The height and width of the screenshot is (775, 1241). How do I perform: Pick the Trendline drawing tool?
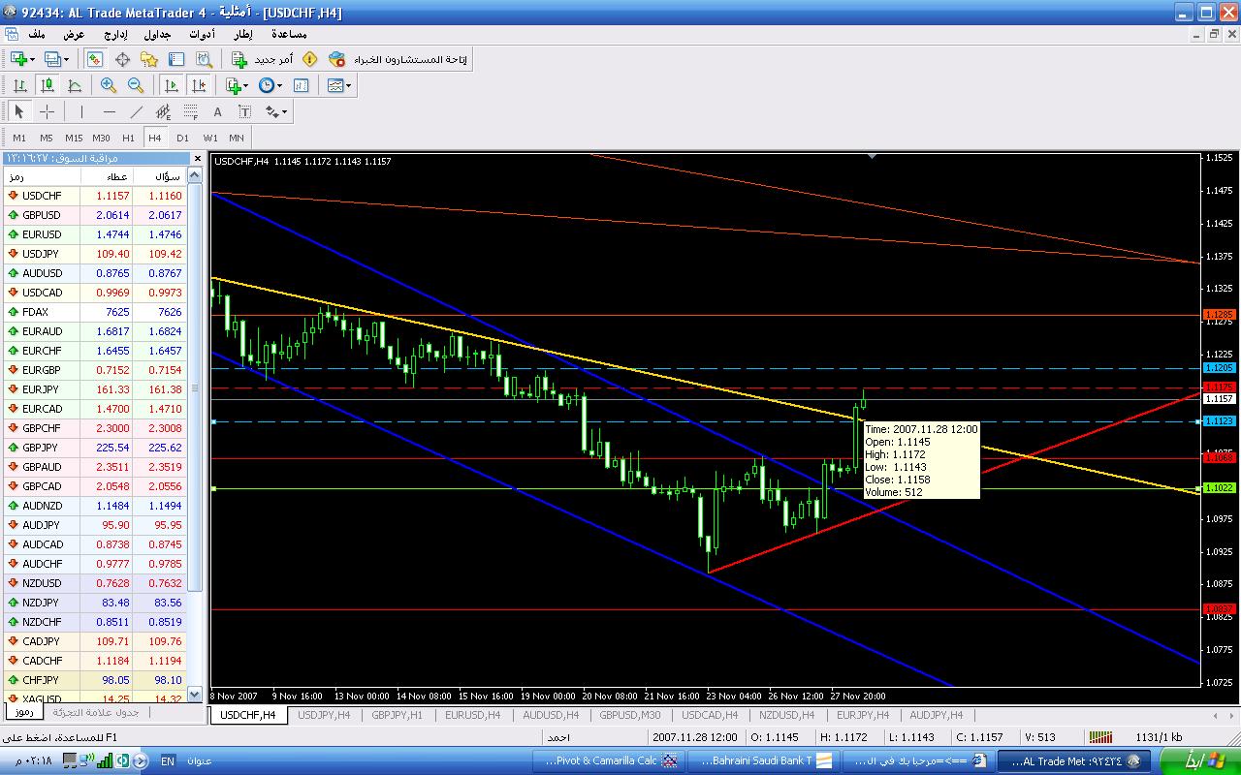click(x=137, y=111)
